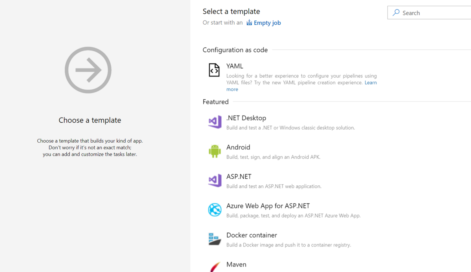Click the 'Featured' section label
471x272 pixels.
click(215, 102)
